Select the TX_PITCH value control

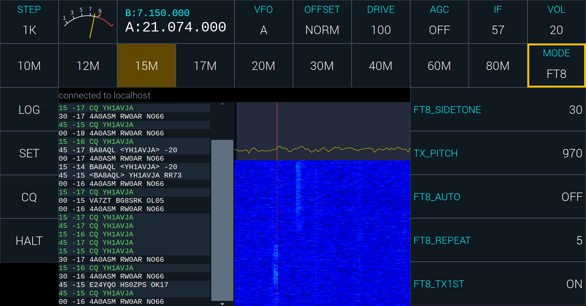498,153
